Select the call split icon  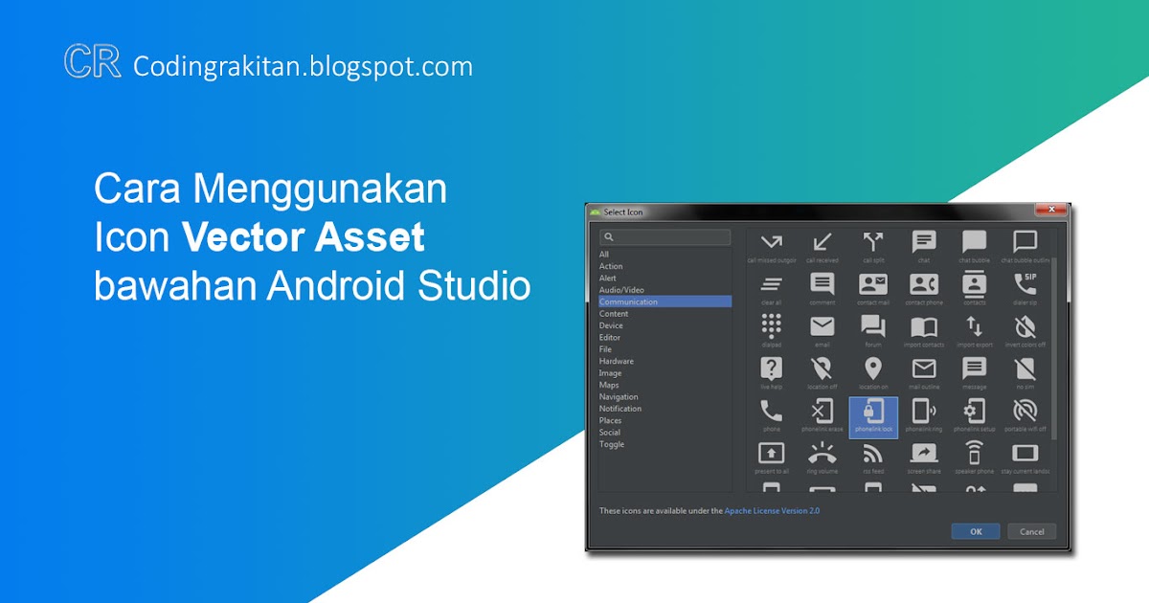(871, 238)
